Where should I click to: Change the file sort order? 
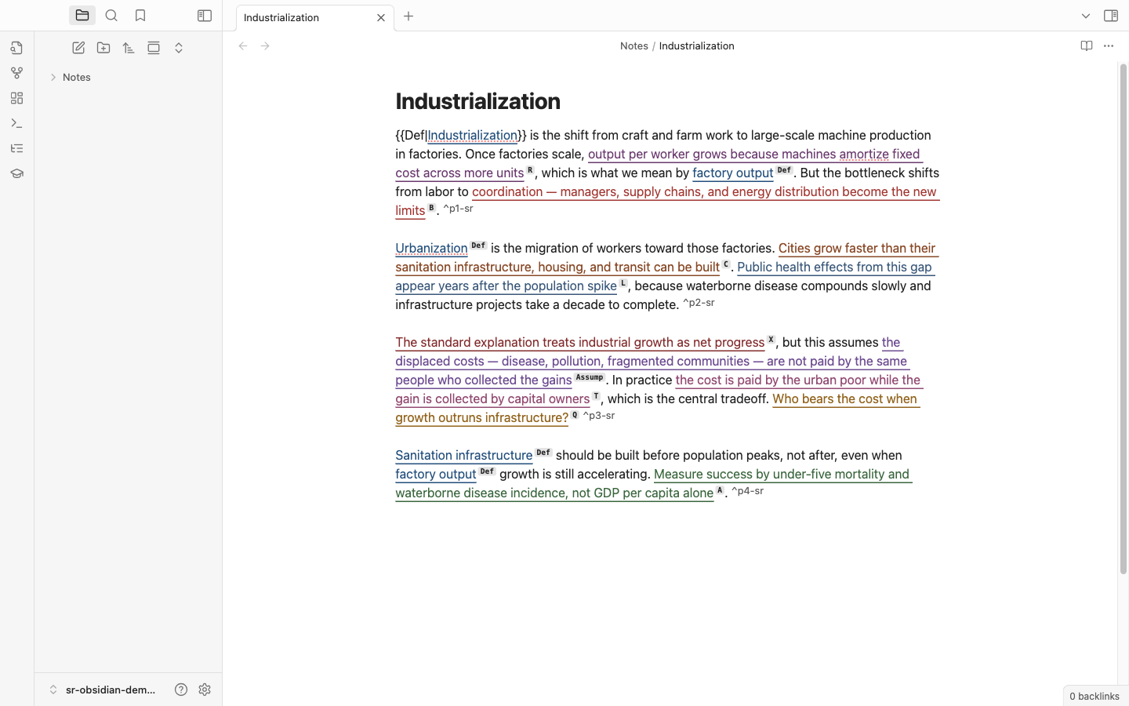129,48
